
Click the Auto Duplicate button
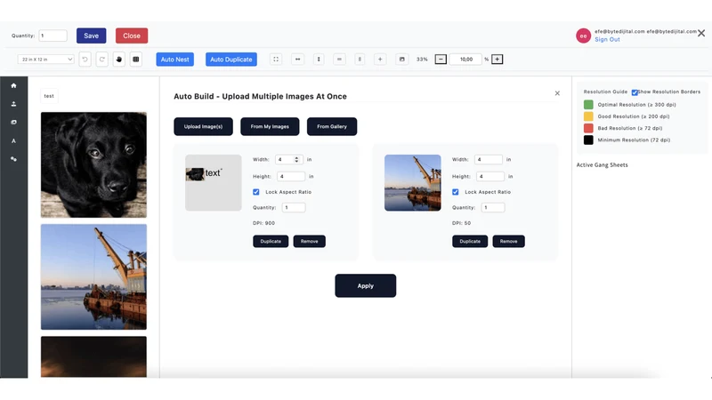pyautogui.click(x=231, y=60)
